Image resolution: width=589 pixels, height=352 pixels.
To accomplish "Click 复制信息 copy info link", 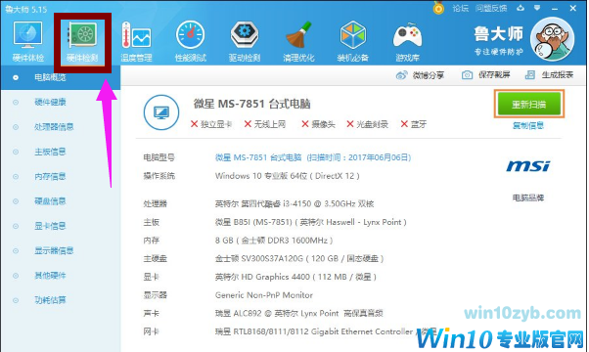I will coord(528,125).
